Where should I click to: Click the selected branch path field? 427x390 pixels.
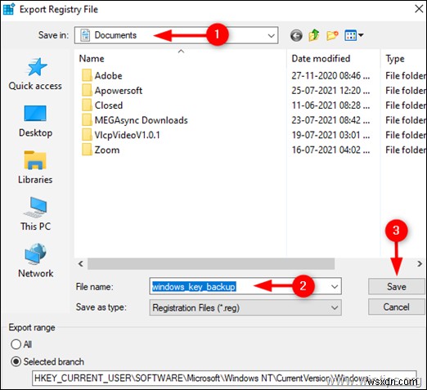click(224, 378)
